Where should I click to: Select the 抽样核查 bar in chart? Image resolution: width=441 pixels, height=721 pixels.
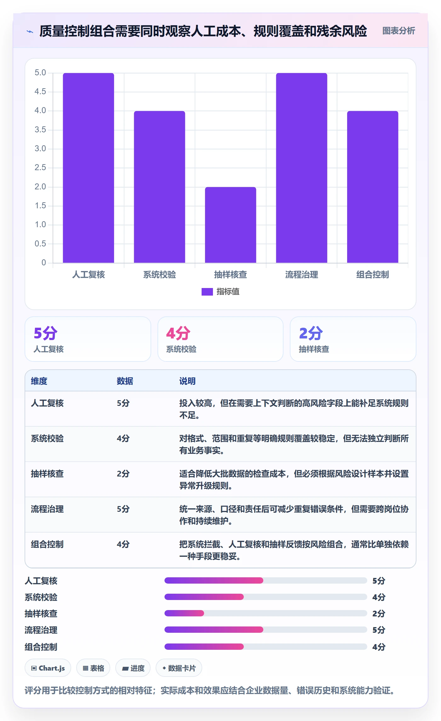pos(231,225)
